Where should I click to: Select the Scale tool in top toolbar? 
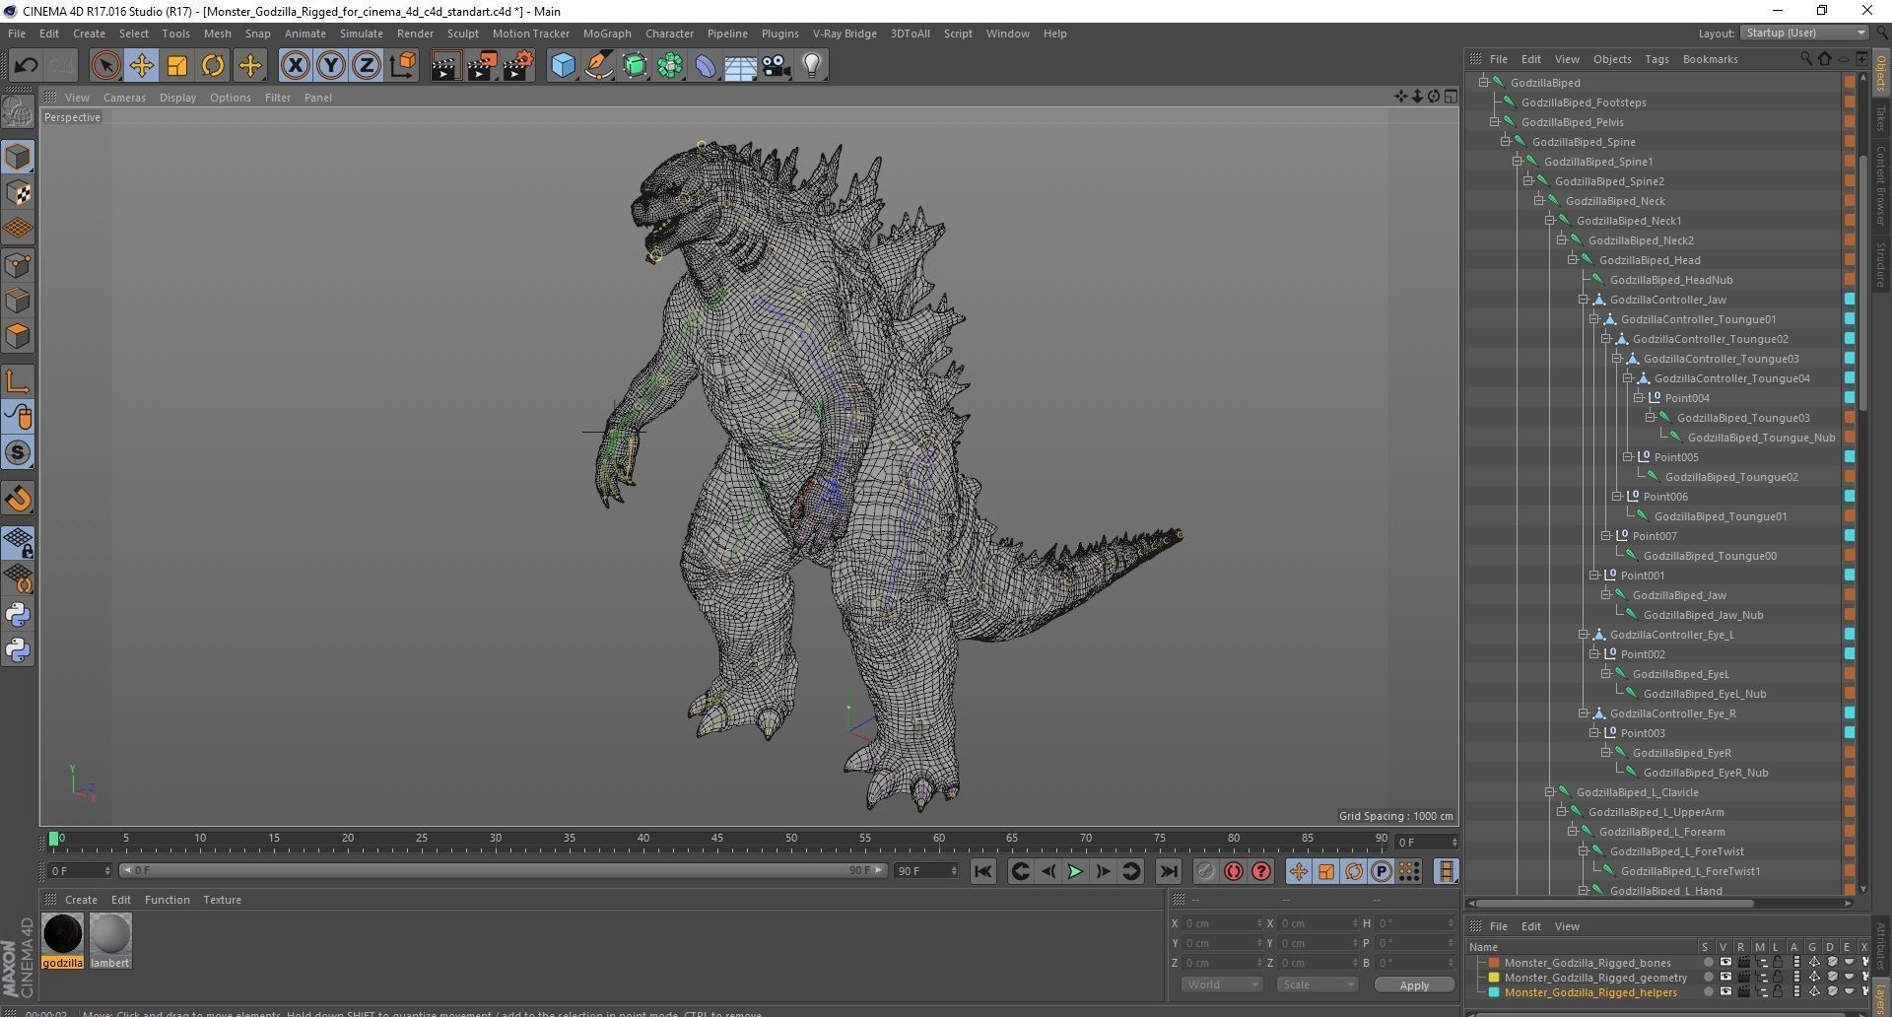tap(177, 66)
